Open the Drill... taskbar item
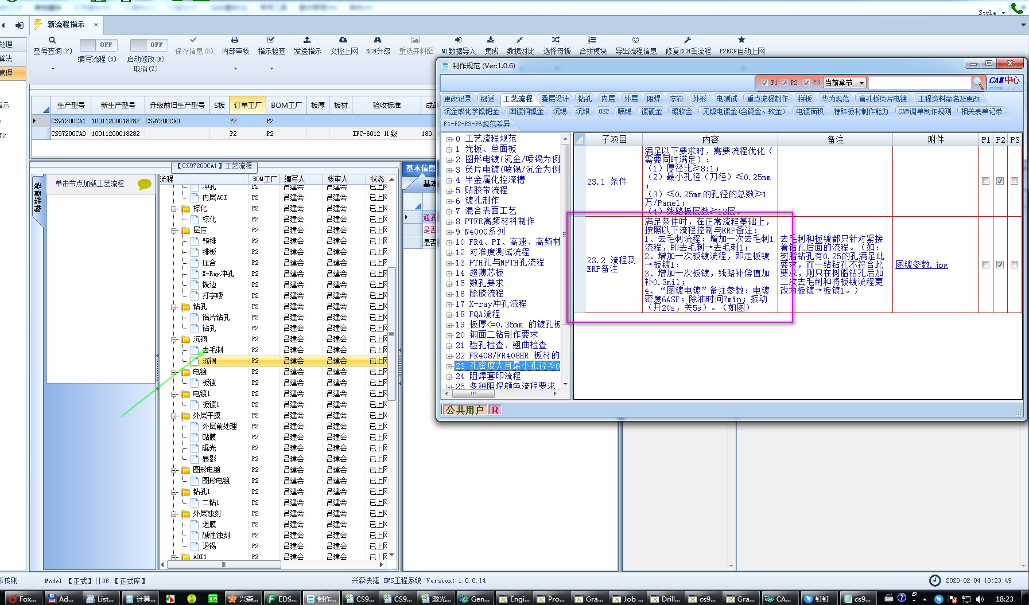 (x=665, y=599)
